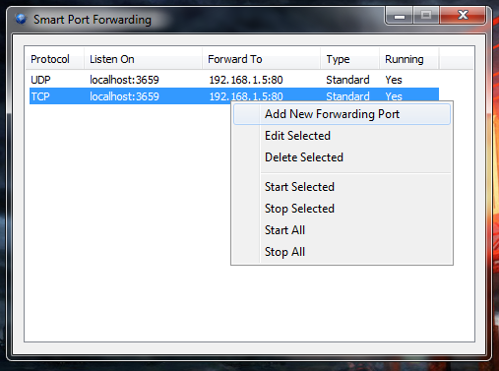Click 192.168.1.5:80 in the UDP row
Viewport: 499px width, 371px height.
coord(246,80)
